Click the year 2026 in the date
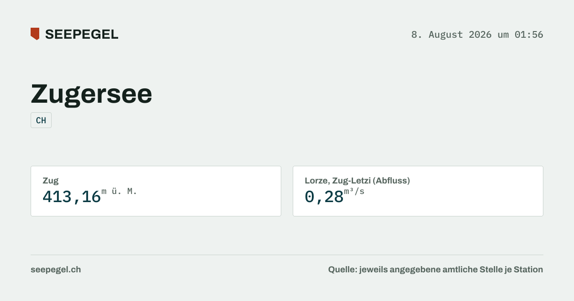Screen dimensions: 574x301 (480, 34)
